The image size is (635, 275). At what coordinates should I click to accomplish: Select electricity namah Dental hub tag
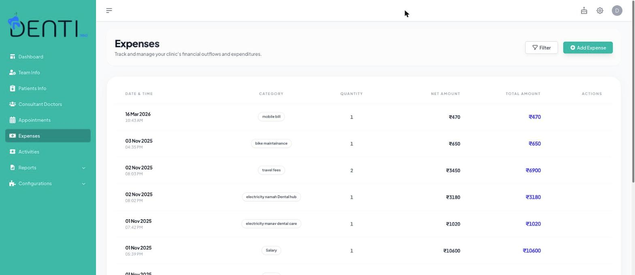coord(271,197)
